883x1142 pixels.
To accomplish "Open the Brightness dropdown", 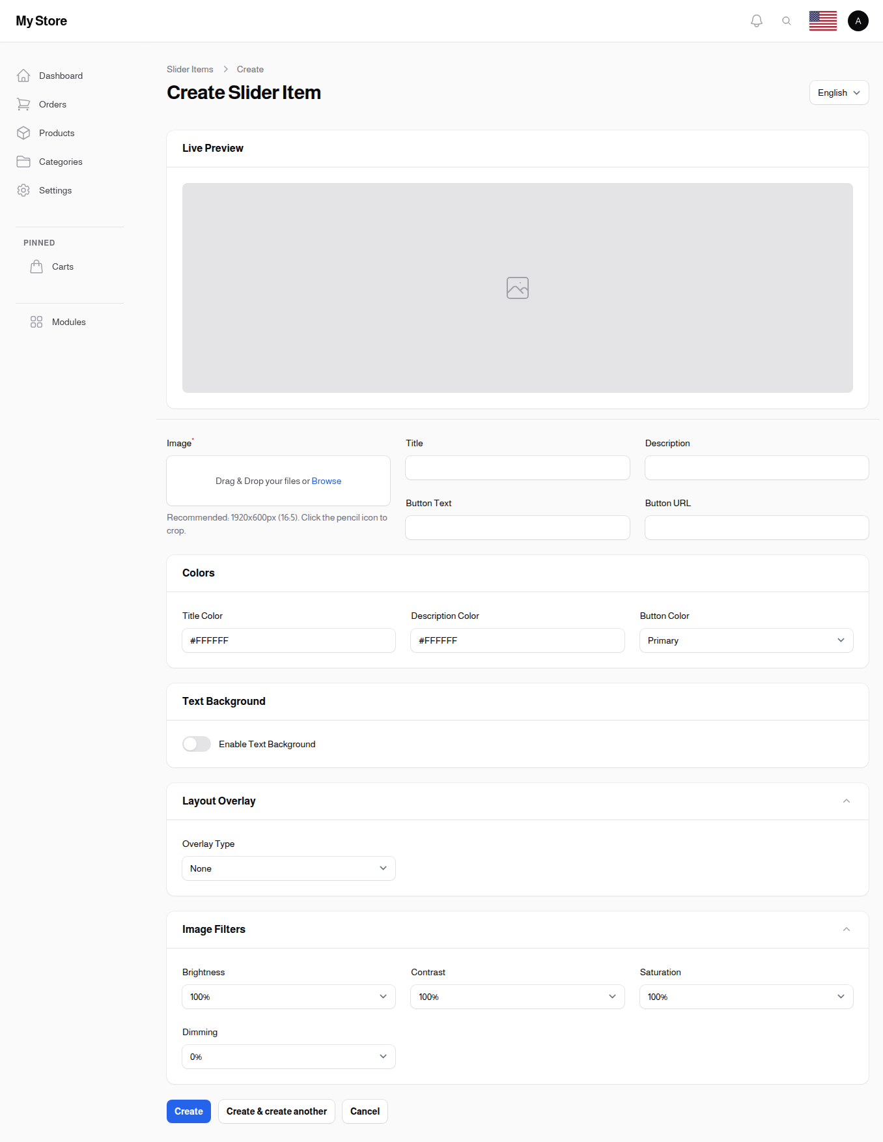I will (x=288, y=997).
